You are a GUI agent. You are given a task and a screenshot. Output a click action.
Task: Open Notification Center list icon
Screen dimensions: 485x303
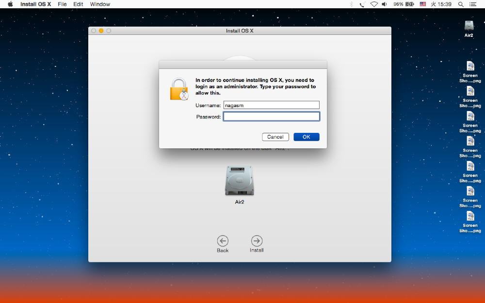(x=472, y=4)
